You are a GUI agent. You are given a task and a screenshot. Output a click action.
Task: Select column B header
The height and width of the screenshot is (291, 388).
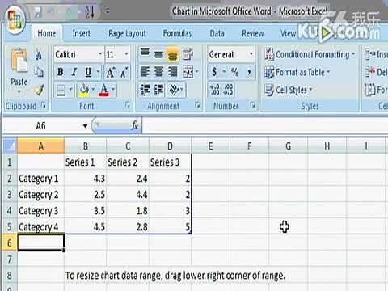coord(86,146)
